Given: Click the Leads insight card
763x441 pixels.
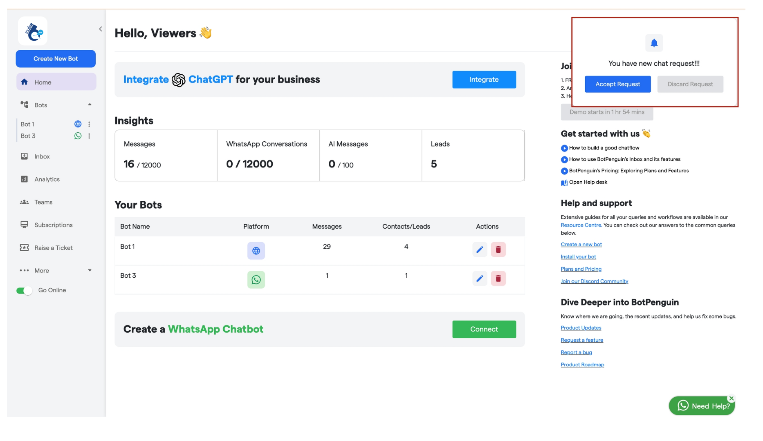Looking at the screenshot, I should click(x=473, y=156).
